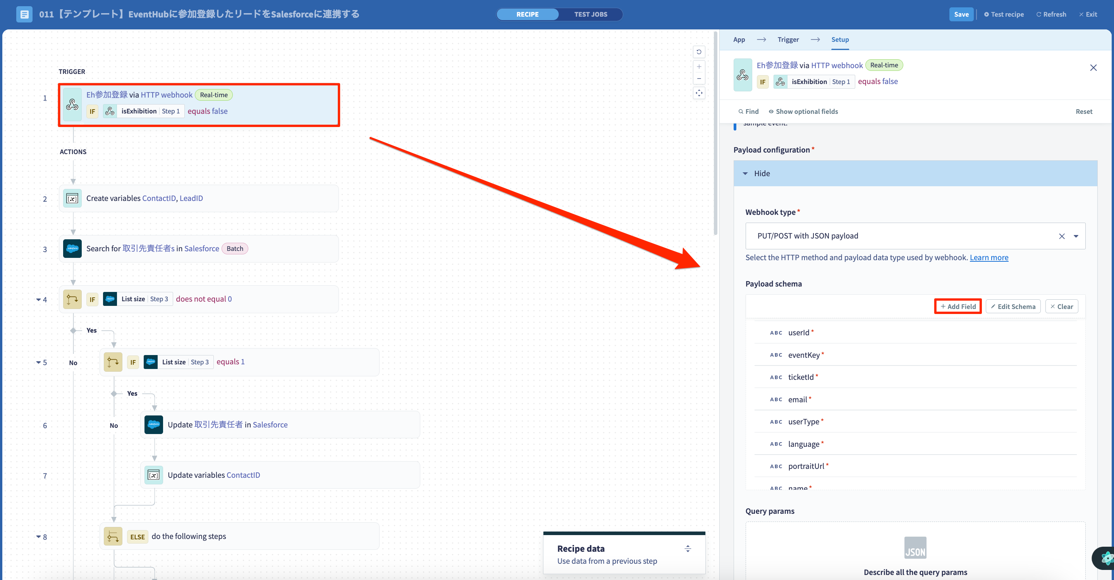Viewport: 1114px width, 580px height.
Task: Click the Salesforce link in step 3
Action: [x=201, y=249]
